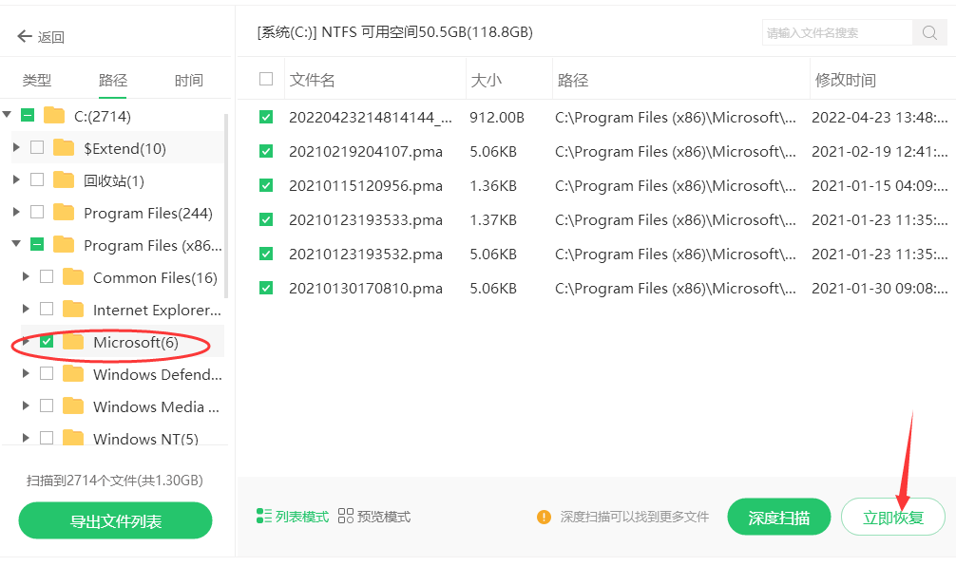Uncheck the 20210219204107.pma file checkbox
Screen dimensions: 956x566
point(266,151)
